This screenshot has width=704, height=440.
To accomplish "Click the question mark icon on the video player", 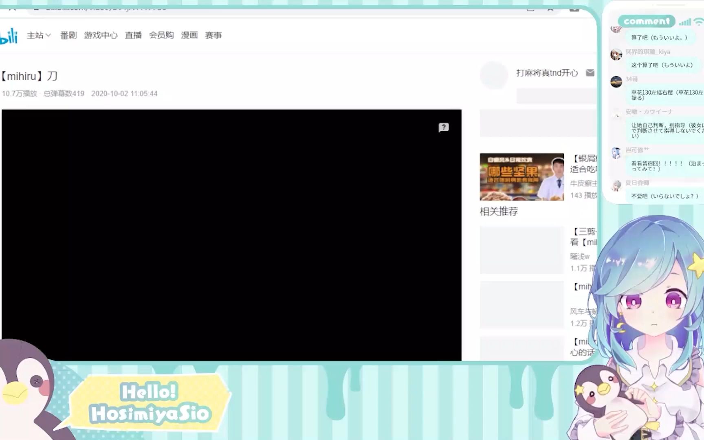I will click(444, 128).
